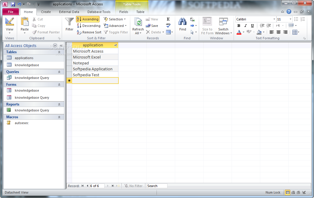Switch to Design view in status bar

(x=304, y=192)
